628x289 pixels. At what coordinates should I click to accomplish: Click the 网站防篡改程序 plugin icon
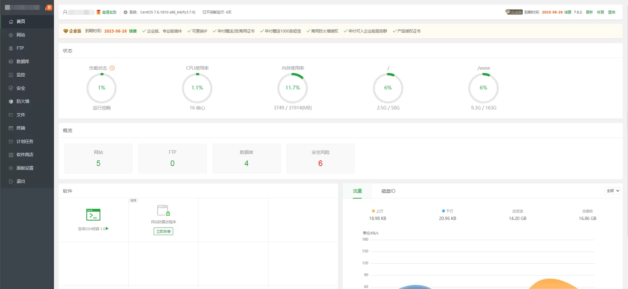click(163, 210)
